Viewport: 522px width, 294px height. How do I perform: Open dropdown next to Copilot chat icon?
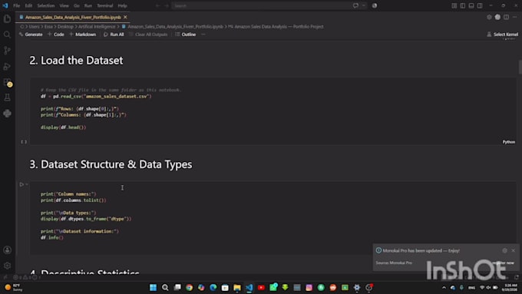pos(364,5)
